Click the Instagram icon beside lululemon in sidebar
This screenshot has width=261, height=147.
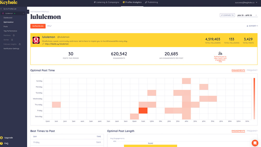click(x=3, y=13)
